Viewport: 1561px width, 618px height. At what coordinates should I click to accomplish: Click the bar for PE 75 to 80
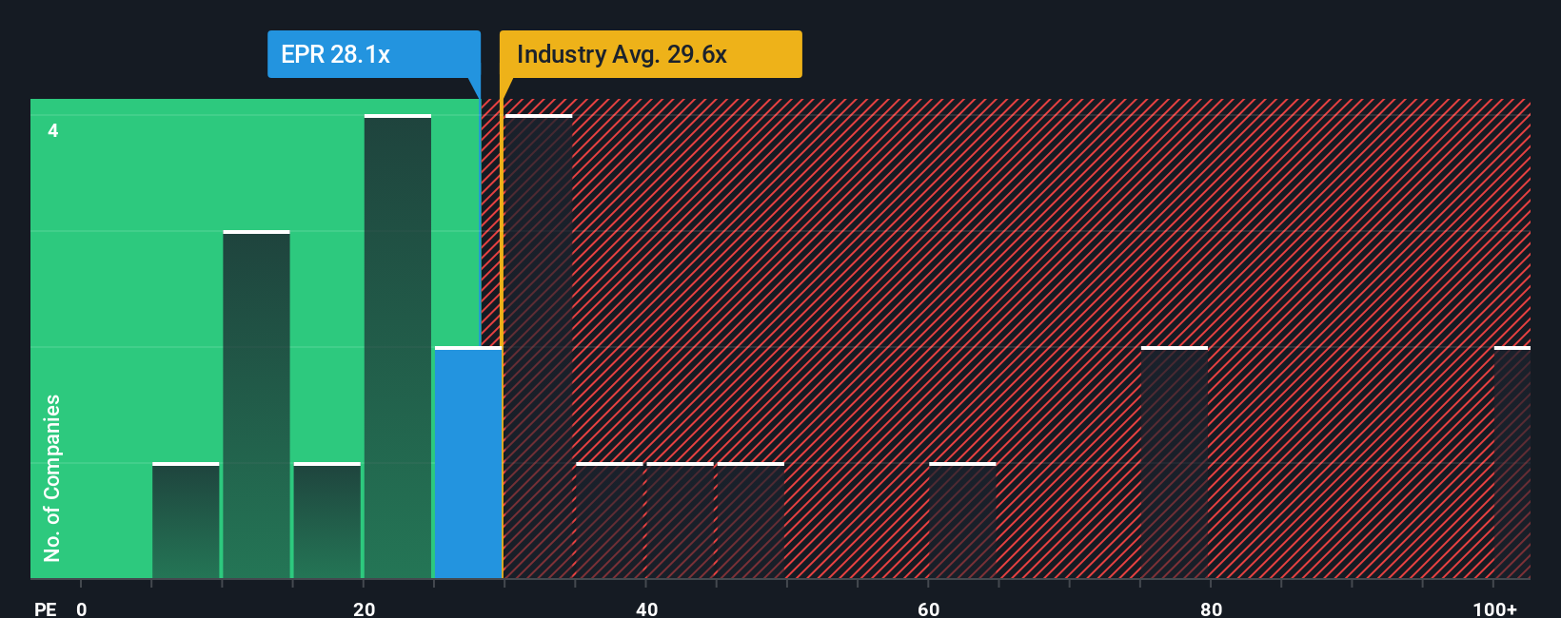click(1175, 463)
